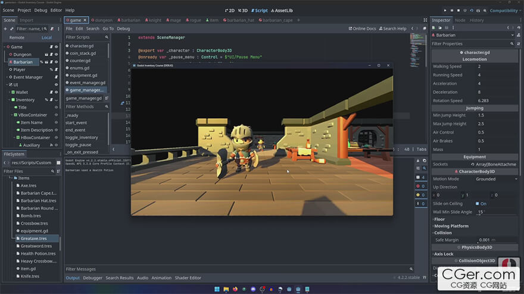The width and height of the screenshot is (524, 294).
Task: Open the AssetLib workspace button
Action: (x=282, y=11)
